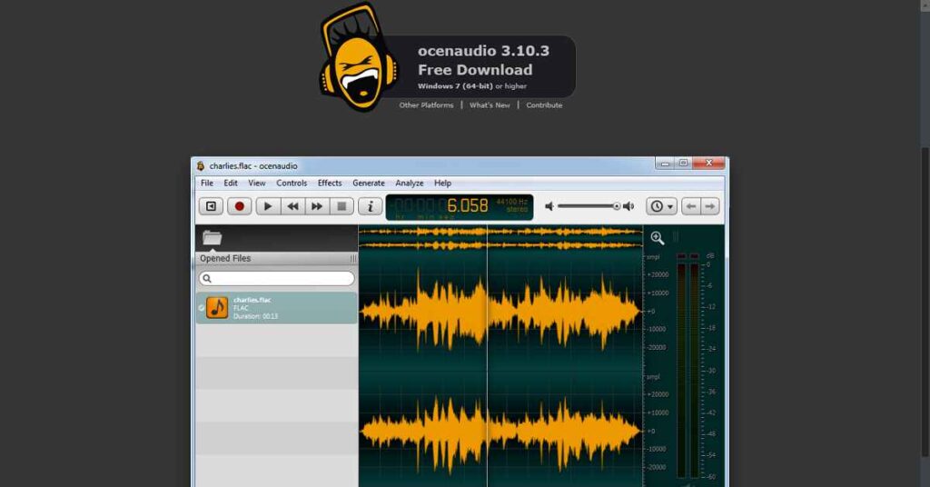Click the upper channel waveform
Image resolution: width=930 pixels, height=487 pixels.
tap(500, 311)
